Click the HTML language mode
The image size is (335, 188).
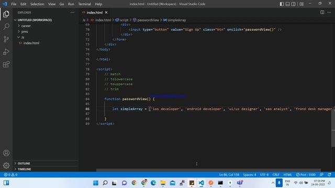[x=287, y=174]
